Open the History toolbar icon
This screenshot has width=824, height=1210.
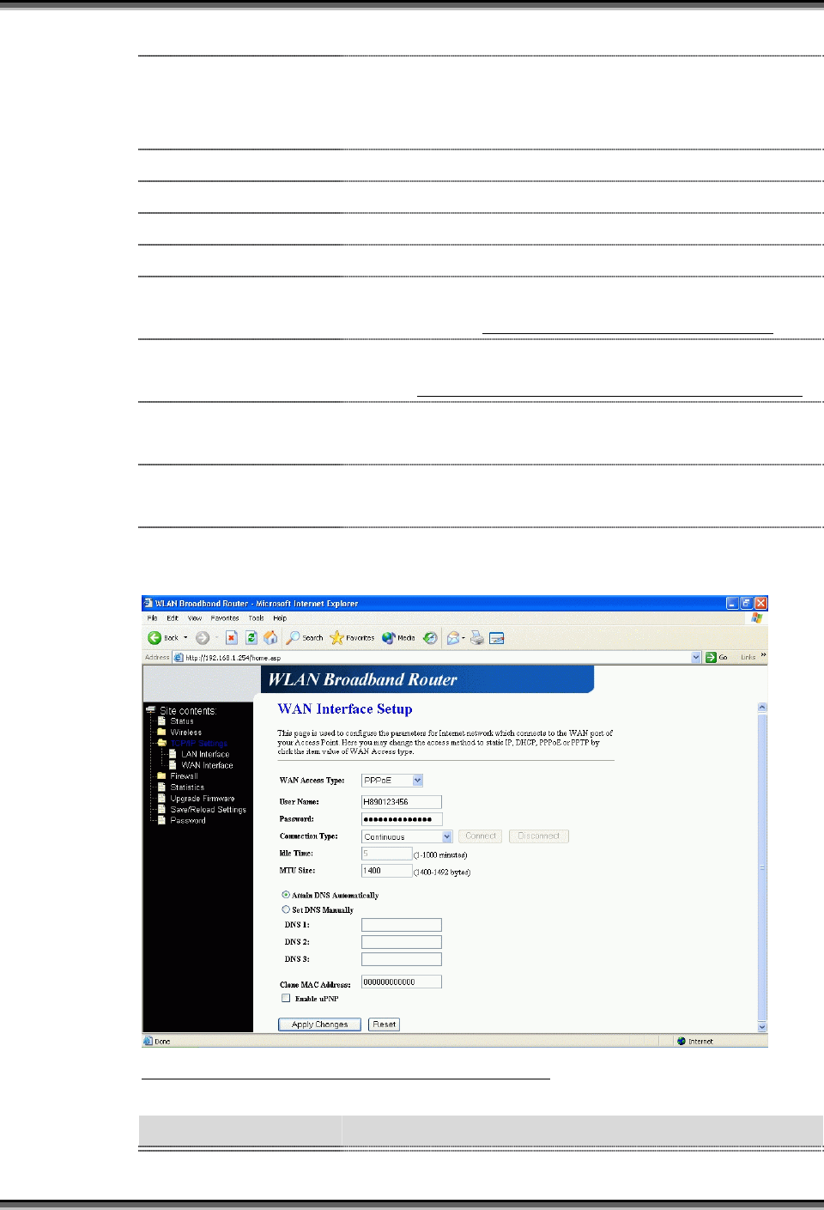click(x=430, y=638)
